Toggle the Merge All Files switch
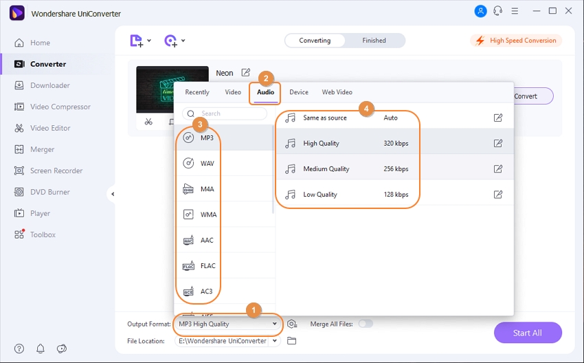Image resolution: width=584 pixels, height=363 pixels. coord(365,324)
